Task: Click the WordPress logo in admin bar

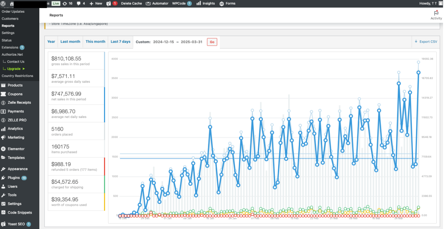Action: (3, 3)
